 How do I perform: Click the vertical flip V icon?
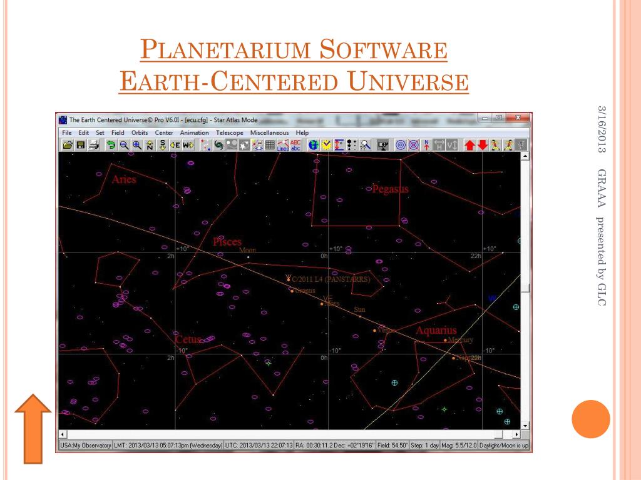pyautogui.click(x=452, y=145)
